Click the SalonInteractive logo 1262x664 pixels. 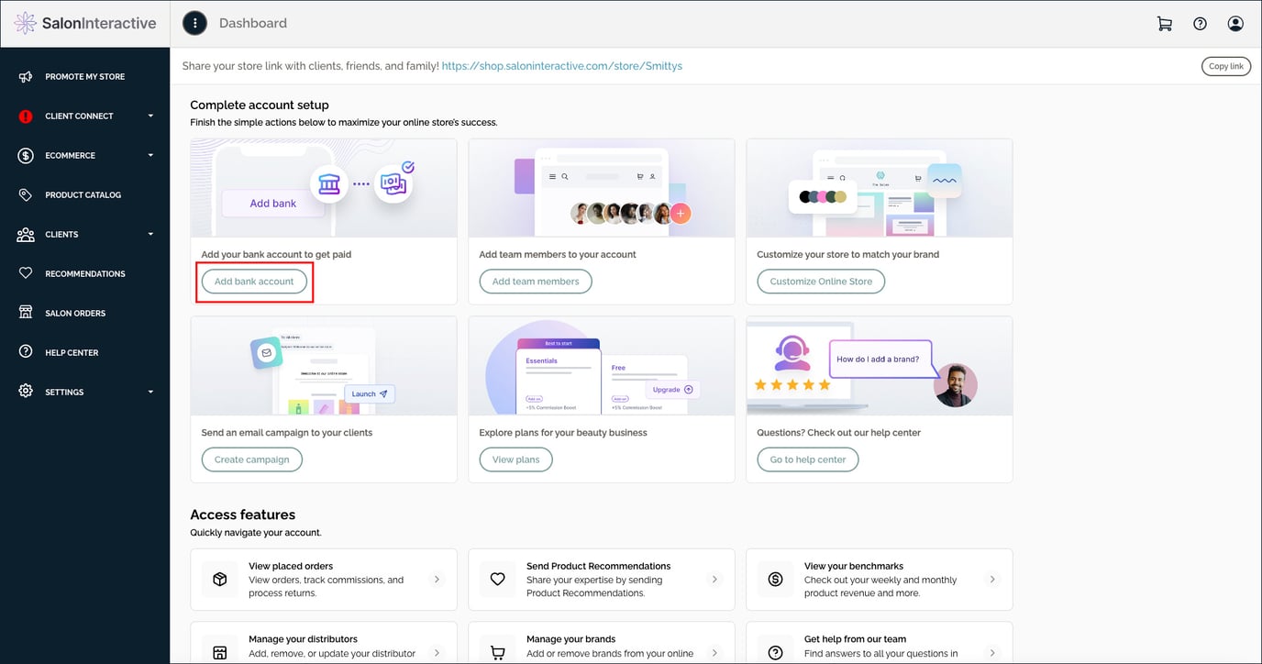point(85,24)
